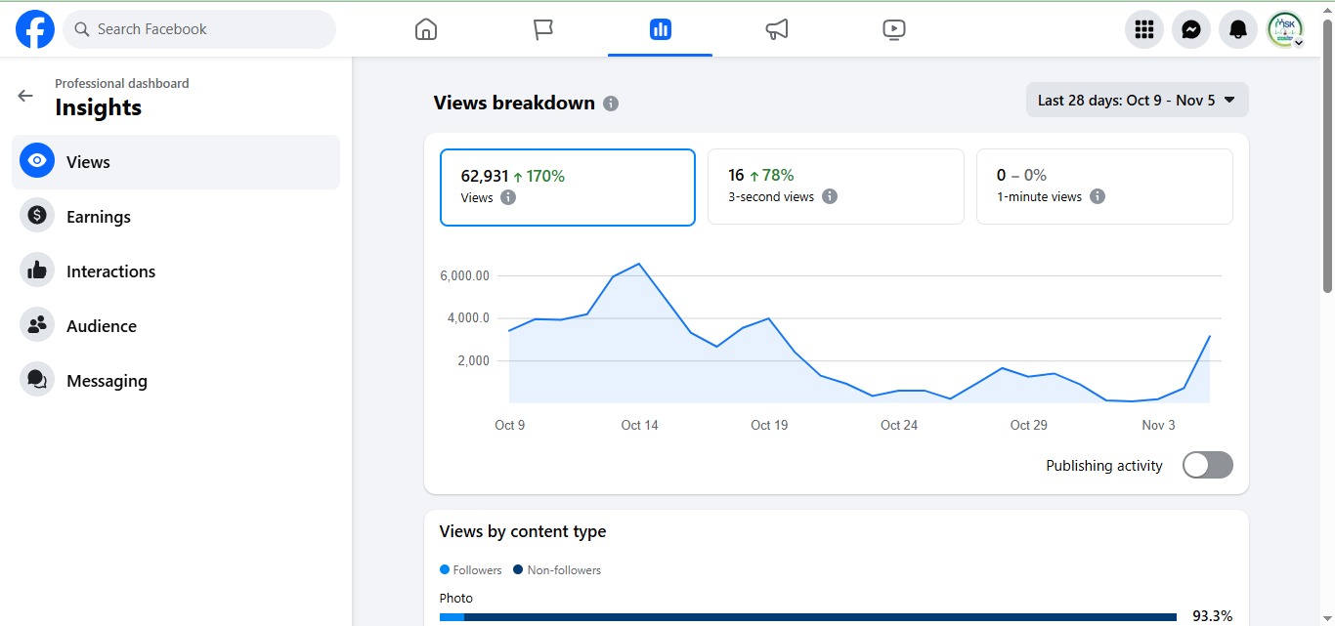Select the 1-minute views metric card
This screenshot has width=1335, height=626.
[x=1103, y=187]
